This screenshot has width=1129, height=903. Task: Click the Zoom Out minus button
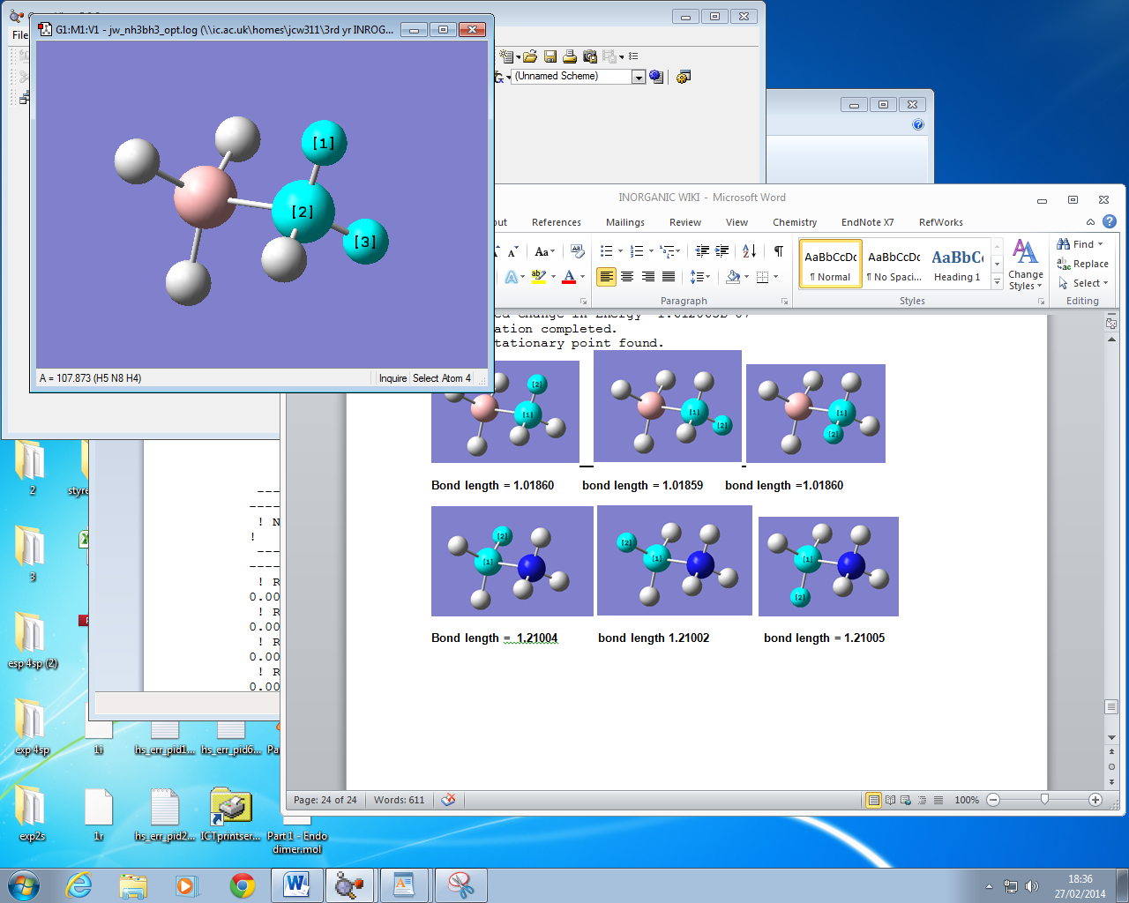pyautogui.click(x=993, y=800)
